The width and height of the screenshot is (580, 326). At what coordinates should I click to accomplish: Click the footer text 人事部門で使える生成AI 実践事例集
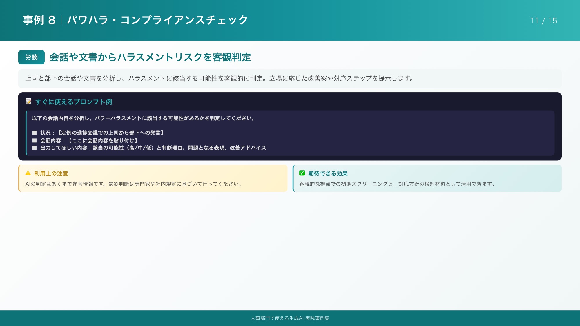pos(290,318)
